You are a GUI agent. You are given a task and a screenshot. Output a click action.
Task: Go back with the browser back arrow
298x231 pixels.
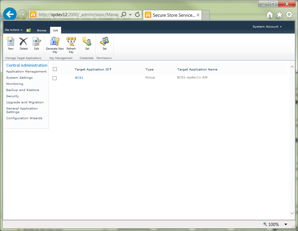pyautogui.click(x=10, y=14)
